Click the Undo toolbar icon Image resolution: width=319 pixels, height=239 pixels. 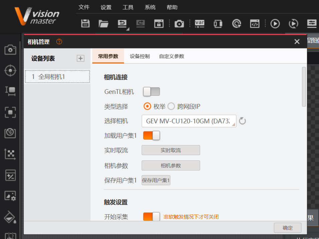tap(122, 23)
